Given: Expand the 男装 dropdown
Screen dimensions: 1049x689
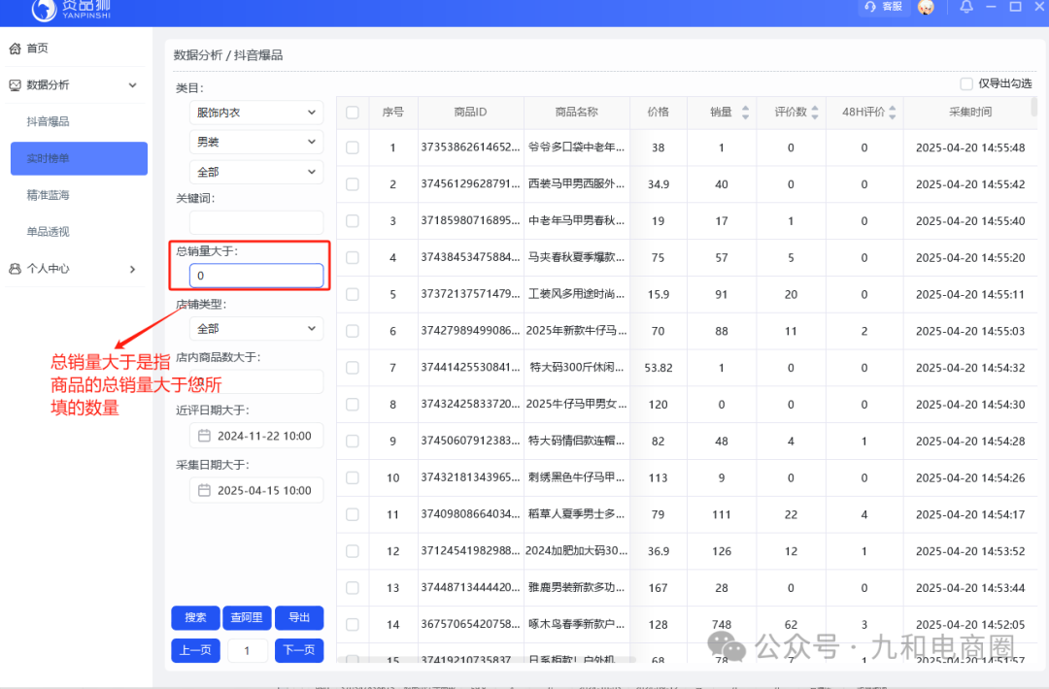Looking at the screenshot, I should (x=255, y=142).
